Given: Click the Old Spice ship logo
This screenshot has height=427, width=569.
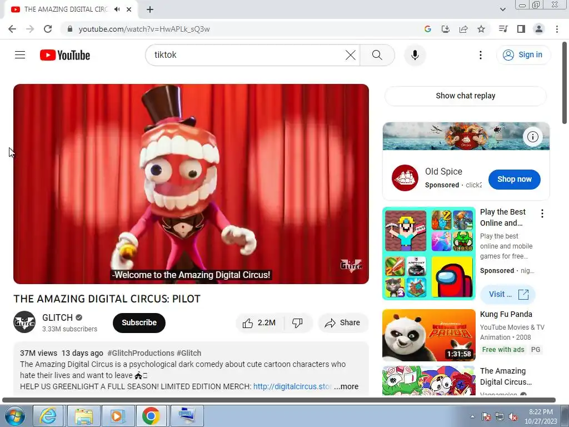Looking at the screenshot, I should (x=405, y=178).
